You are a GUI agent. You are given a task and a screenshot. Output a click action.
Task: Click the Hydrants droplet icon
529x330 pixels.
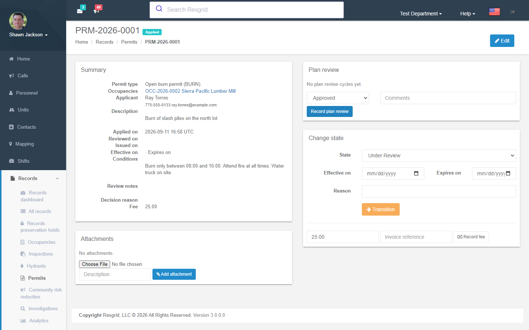[22, 266]
